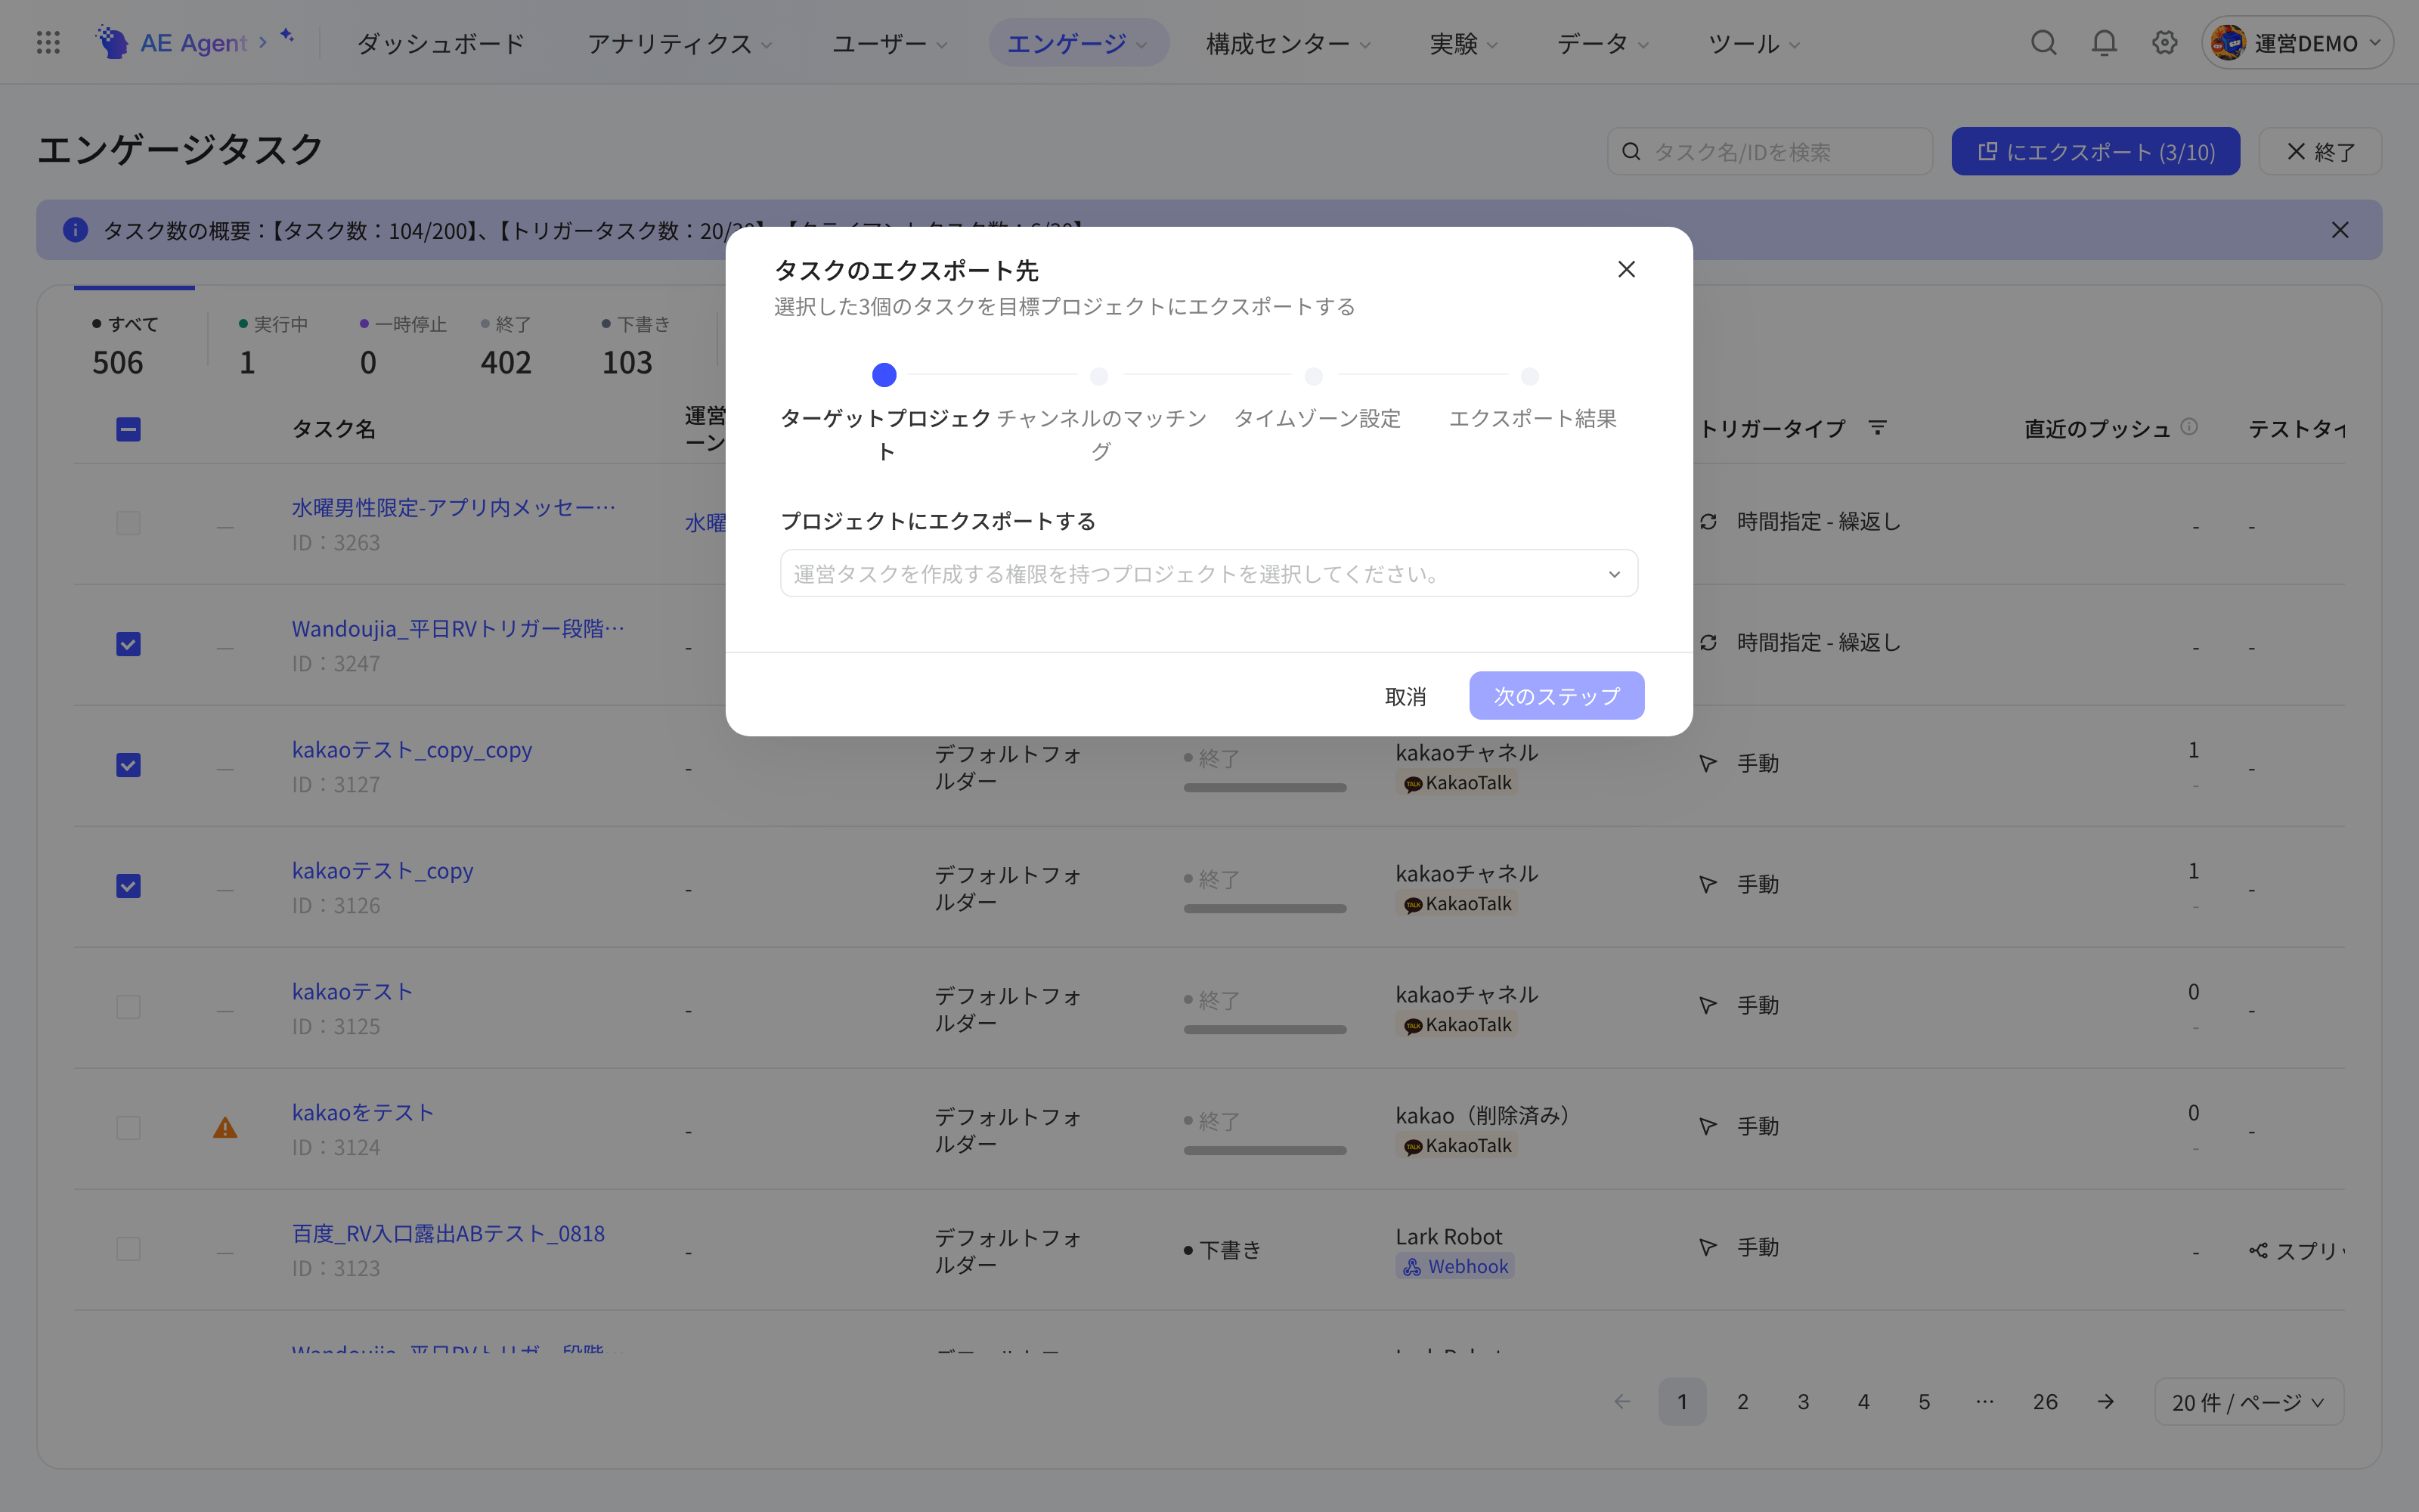Open the target project selection dropdown

pyautogui.click(x=1209, y=573)
